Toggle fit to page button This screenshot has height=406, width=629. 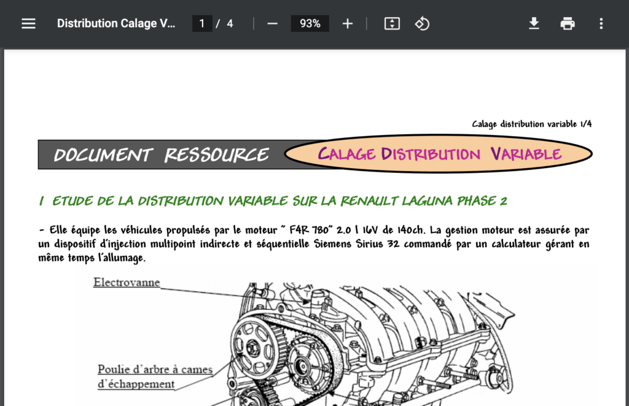(x=392, y=24)
